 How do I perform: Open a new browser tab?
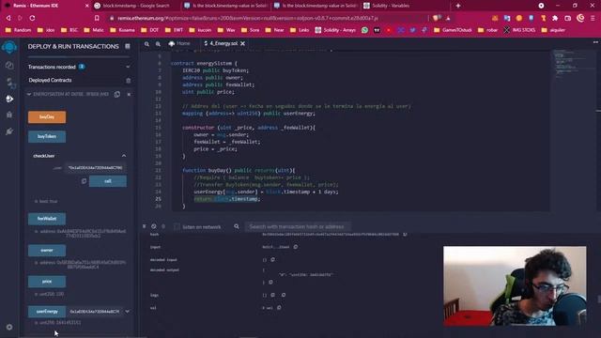(458, 6)
